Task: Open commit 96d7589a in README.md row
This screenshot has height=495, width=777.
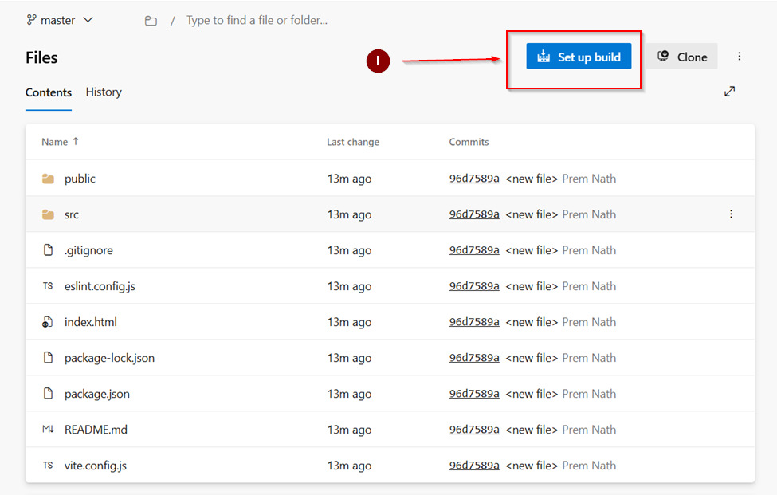Action: 474,430
